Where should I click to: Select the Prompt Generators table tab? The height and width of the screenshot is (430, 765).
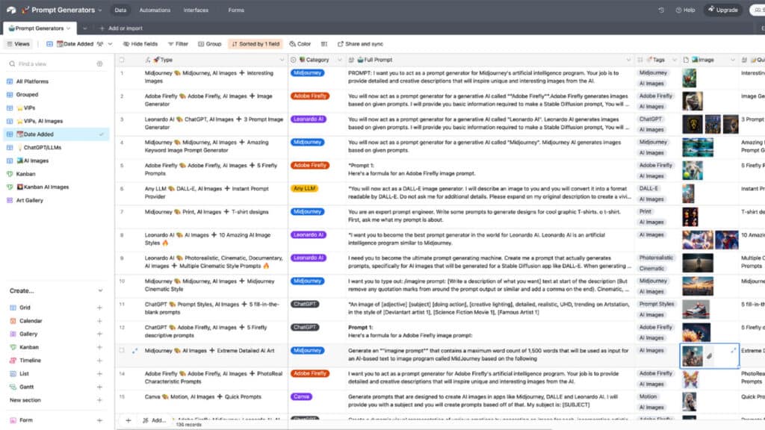pos(39,28)
